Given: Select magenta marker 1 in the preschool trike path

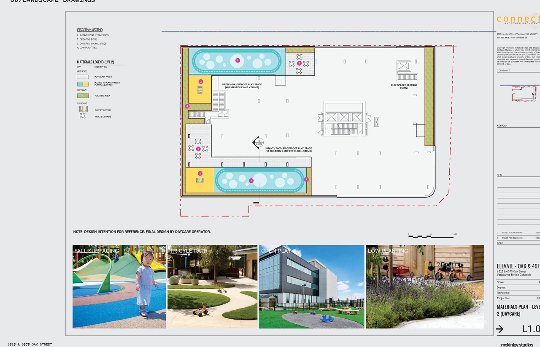Looking at the screenshot, I should click(238, 61).
